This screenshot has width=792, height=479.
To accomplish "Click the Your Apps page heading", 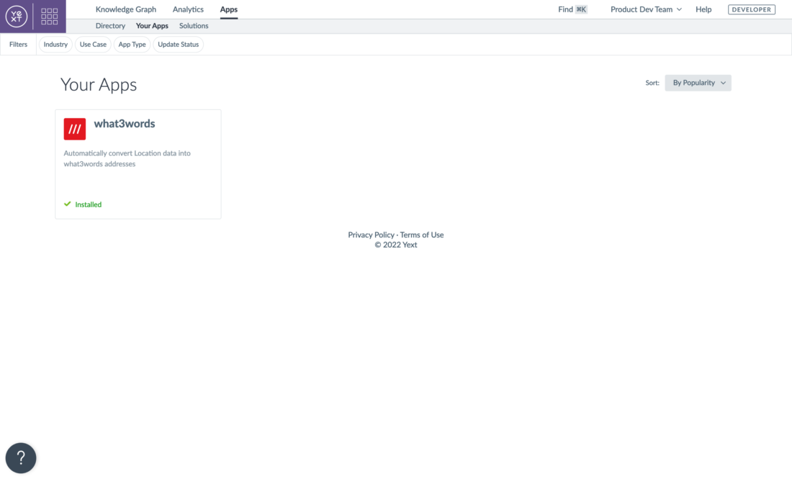I will pos(99,85).
